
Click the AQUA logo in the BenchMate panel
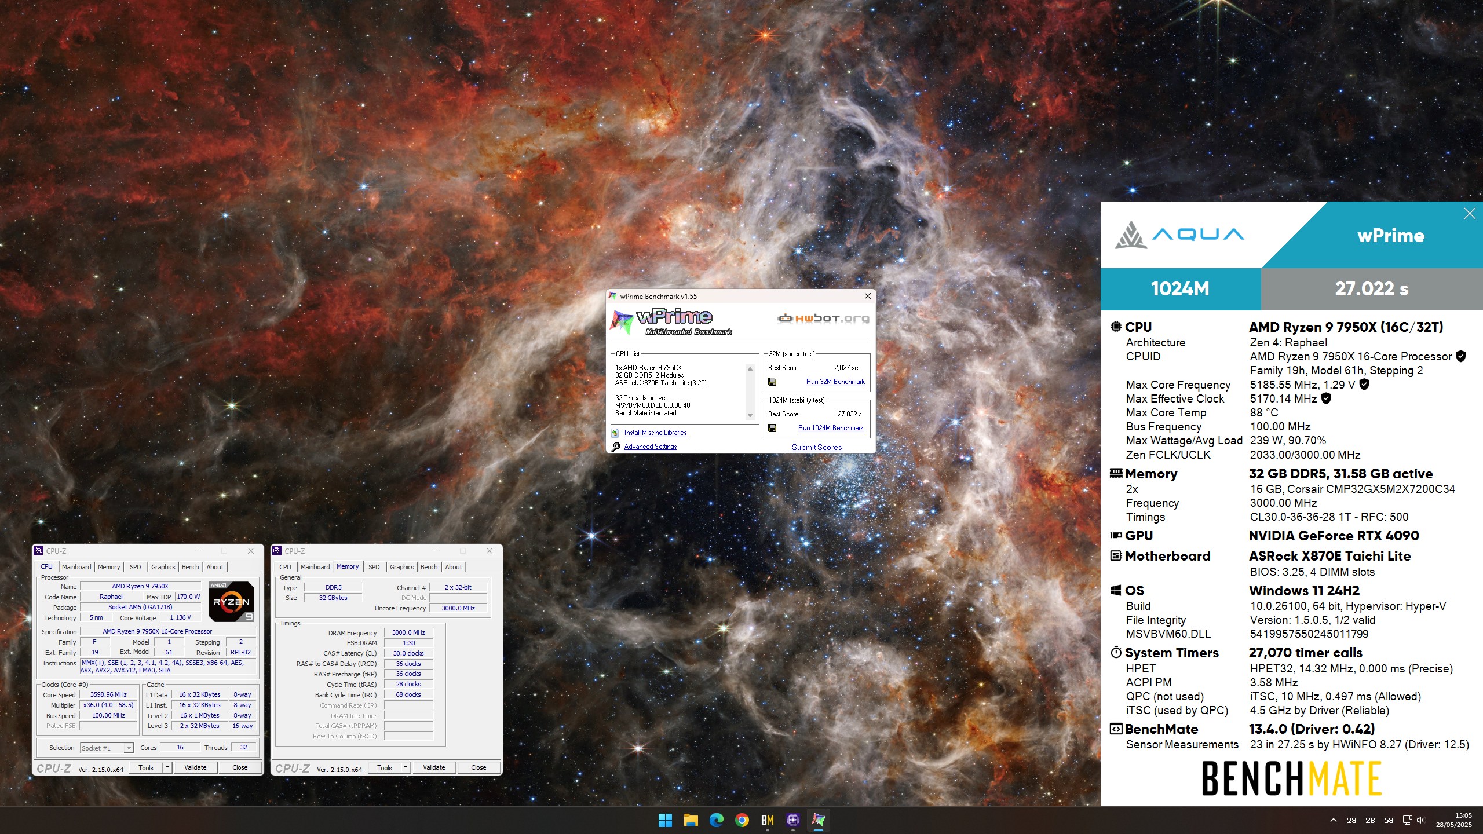1179,235
